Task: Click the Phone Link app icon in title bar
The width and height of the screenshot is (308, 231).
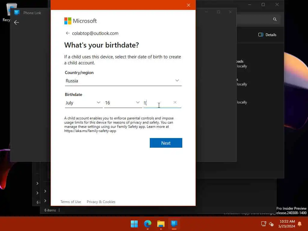Action: [17, 13]
